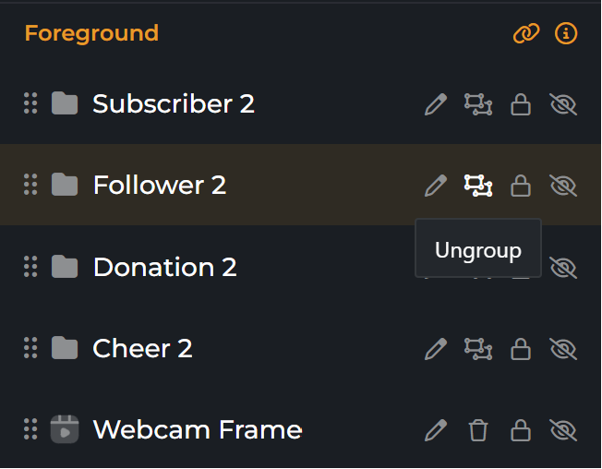Expand the Donation 2 folder
Screen dimensions: 602x469
click(x=64, y=267)
